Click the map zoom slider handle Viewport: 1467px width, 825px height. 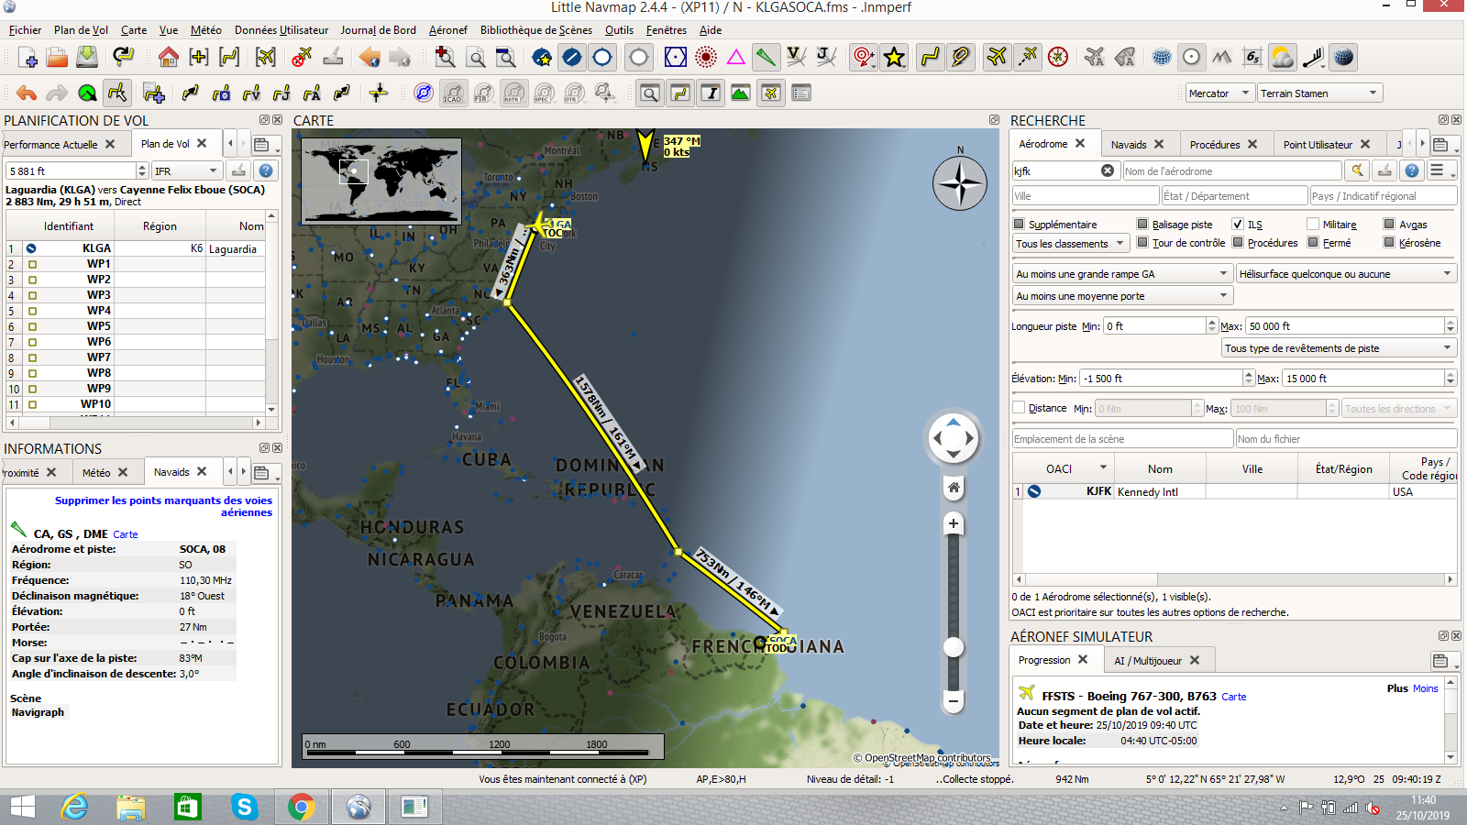click(x=954, y=647)
